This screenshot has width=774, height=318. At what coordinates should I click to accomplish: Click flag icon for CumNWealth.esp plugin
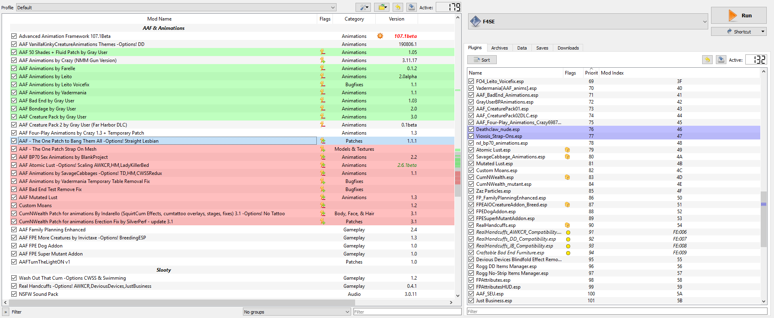(x=567, y=177)
